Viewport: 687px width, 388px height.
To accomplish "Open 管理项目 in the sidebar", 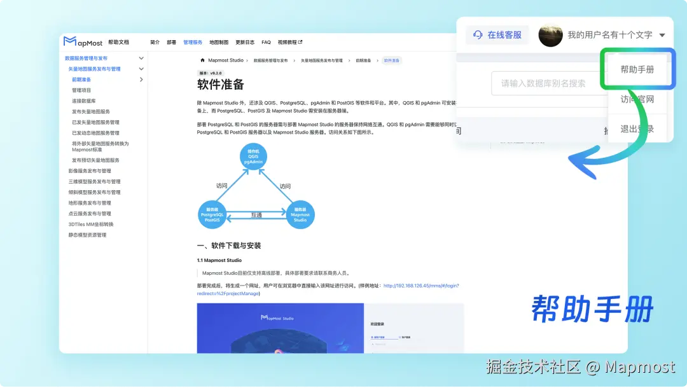I will [x=81, y=90].
